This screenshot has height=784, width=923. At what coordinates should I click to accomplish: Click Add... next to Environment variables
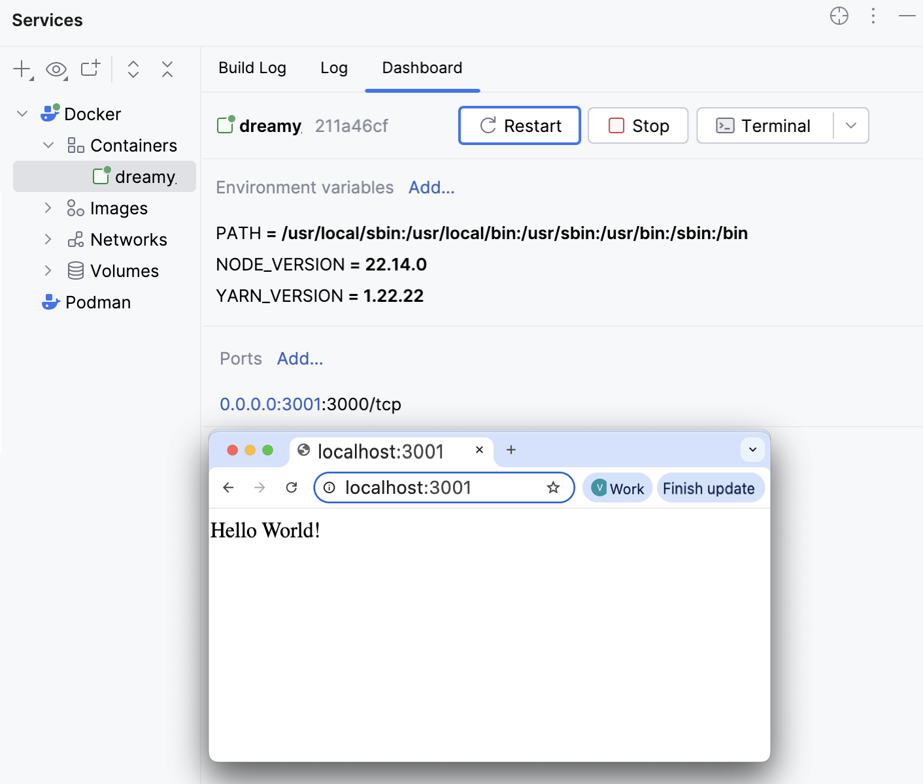(431, 188)
